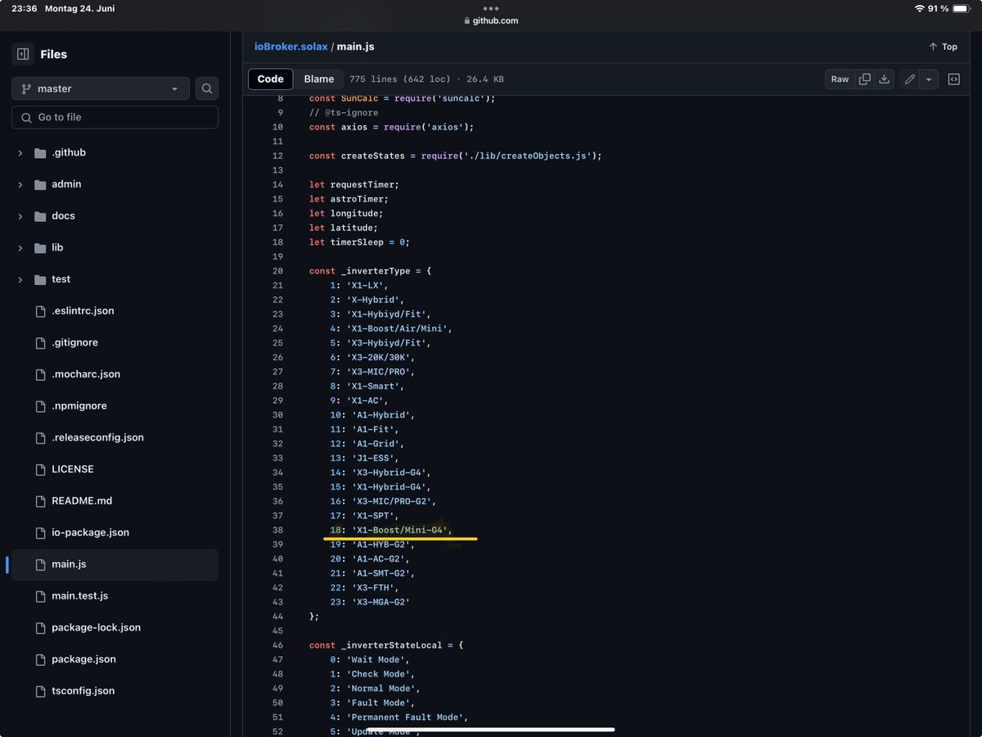Click the 23:36 clock in status bar
This screenshot has height=737, width=982.
click(25, 8)
